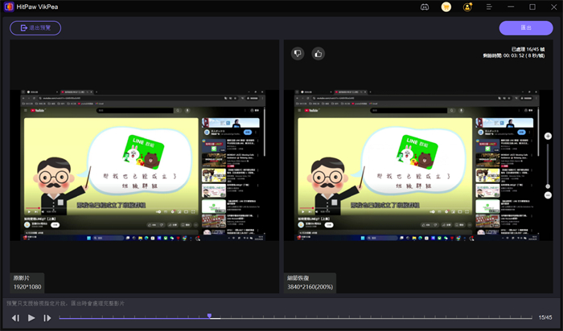Step back to the previous frame
Viewport: 563px width, 331px height.
[15, 318]
